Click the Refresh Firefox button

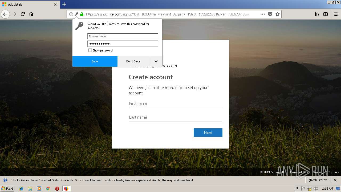pyautogui.click(x=318, y=180)
